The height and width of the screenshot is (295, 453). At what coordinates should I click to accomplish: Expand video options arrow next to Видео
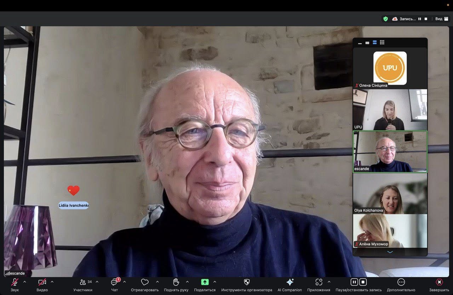coord(52,282)
